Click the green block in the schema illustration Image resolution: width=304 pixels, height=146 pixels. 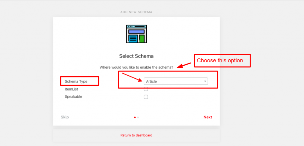(x=142, y=39)
